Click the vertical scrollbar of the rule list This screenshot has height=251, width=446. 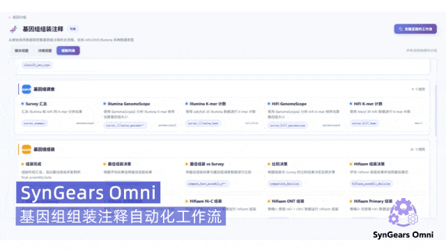coord(436,111)
